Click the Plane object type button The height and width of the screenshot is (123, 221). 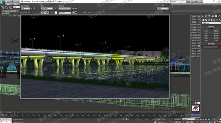[x=216, y=41]
